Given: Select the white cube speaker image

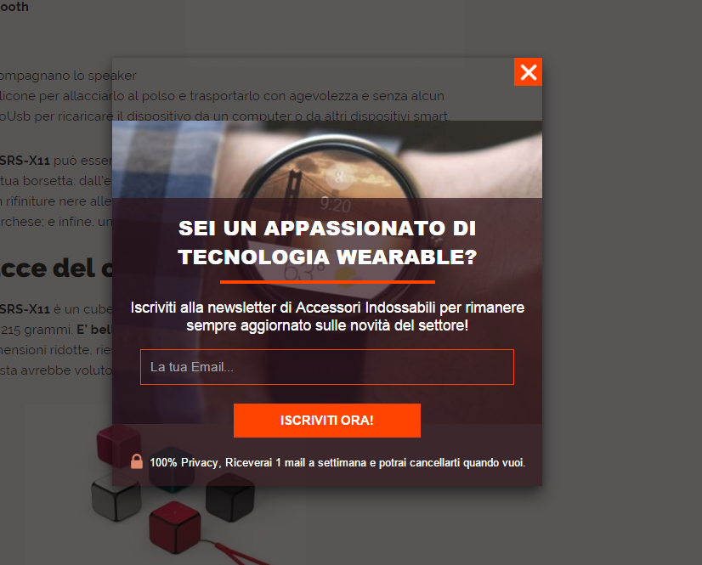Looking at the screenshot, I should [116, 498].
